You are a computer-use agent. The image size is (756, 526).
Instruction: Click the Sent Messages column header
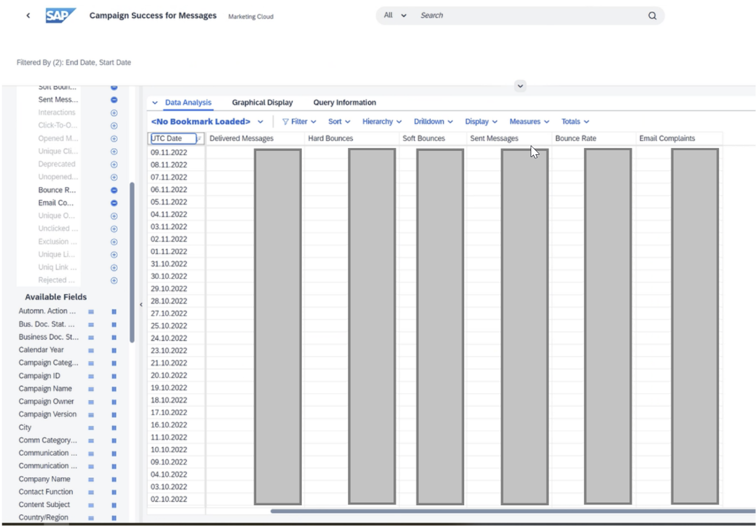point(494,139)
